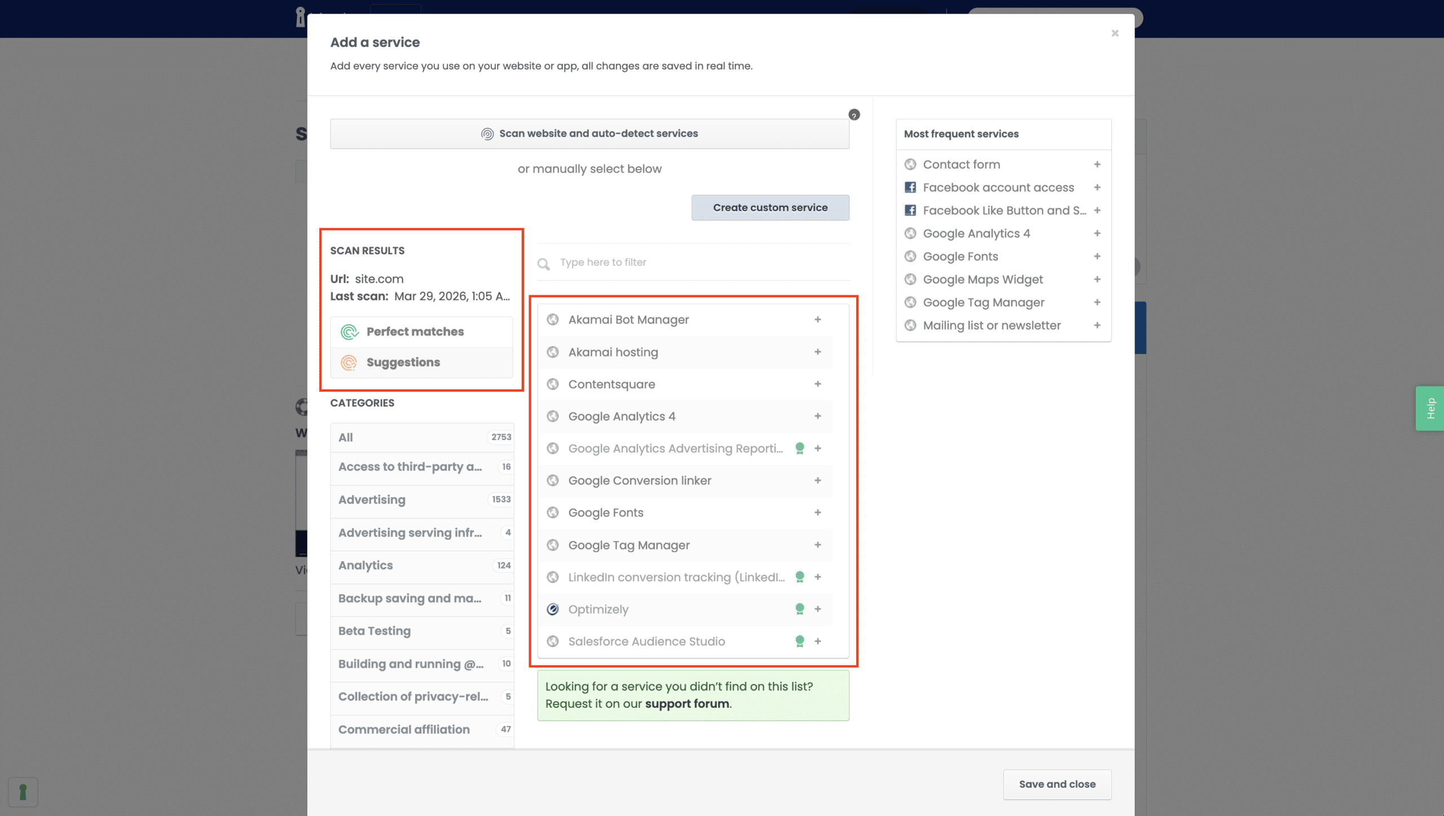The image size is (1444, 816).
Task: Click the green badge icon beside Optimizely
Action: pyautogui.click(x=799, y=609)
